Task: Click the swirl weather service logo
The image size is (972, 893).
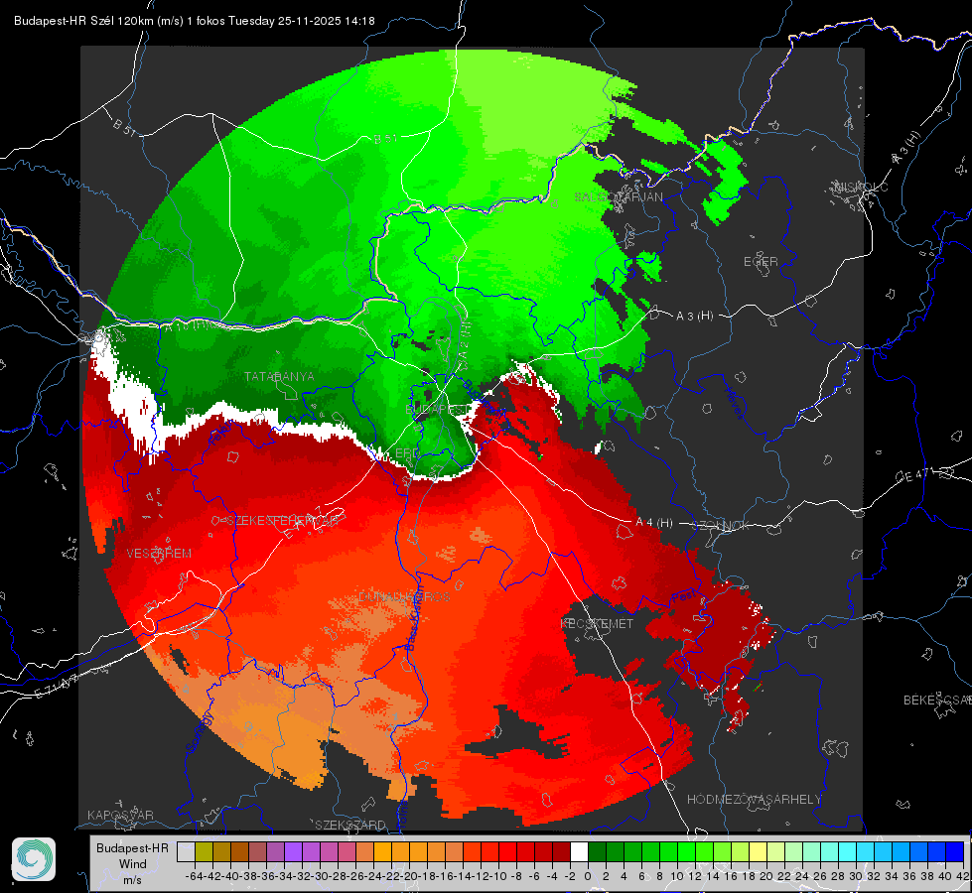Action: (34, 859)
